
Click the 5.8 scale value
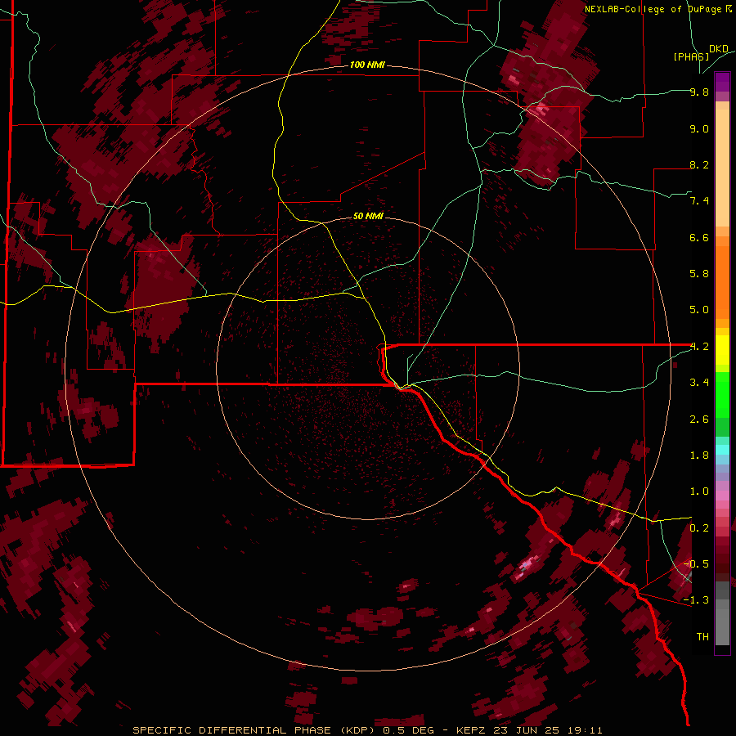(699, 274)
